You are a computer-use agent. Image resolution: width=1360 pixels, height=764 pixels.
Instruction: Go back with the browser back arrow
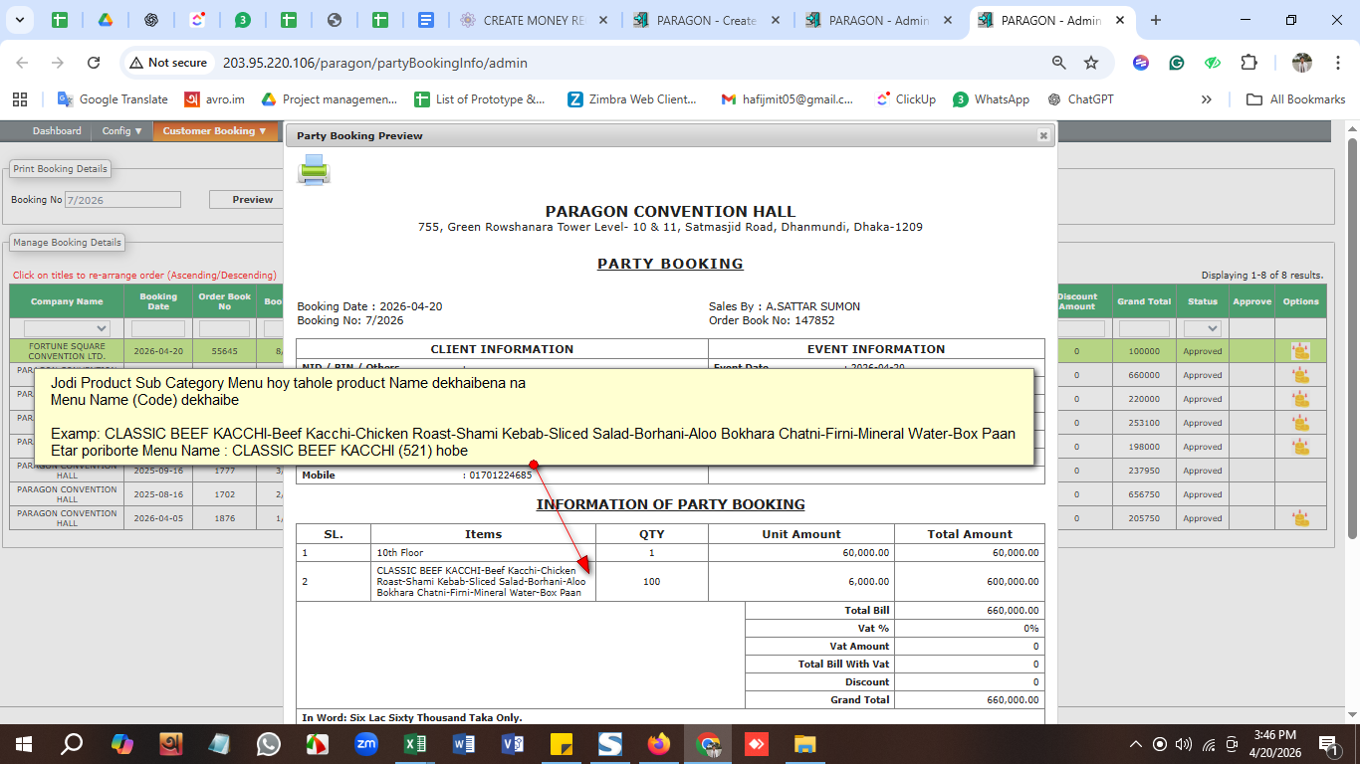(23, 63)
